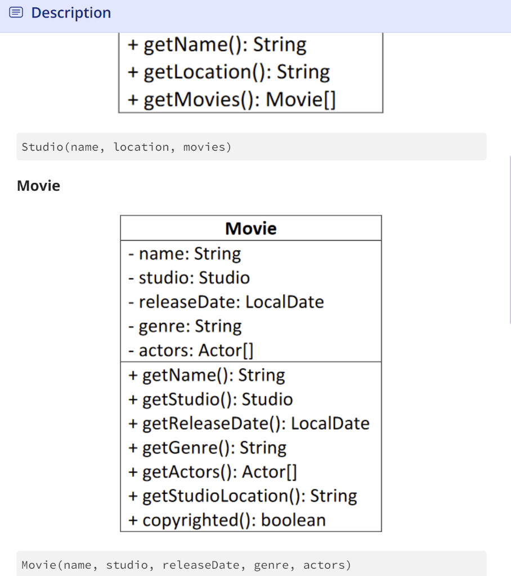Click the getStudio() method in Movie diagram
The width and height of the screenshot is (511, 576).
click(210, 399)
